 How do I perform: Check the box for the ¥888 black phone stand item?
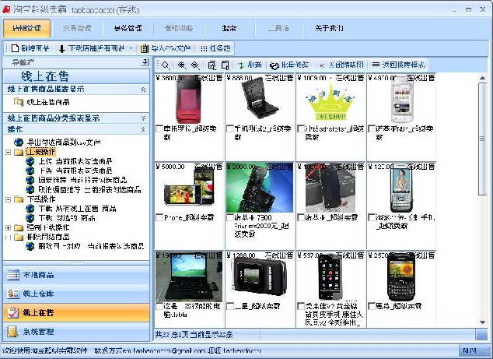tap(230, 128)
